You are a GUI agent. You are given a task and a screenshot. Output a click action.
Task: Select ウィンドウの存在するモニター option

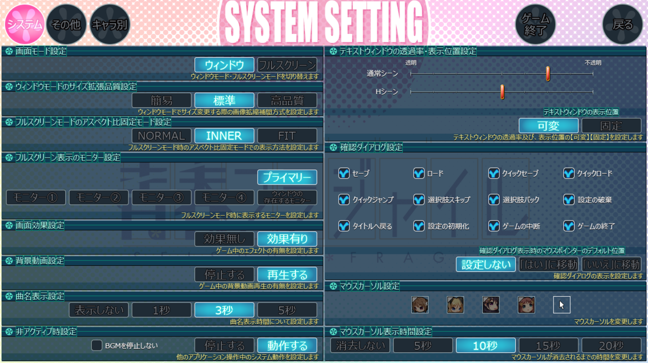(287, 197)
